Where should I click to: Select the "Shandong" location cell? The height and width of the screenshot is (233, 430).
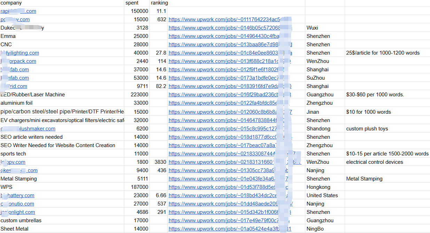(325, 129)
